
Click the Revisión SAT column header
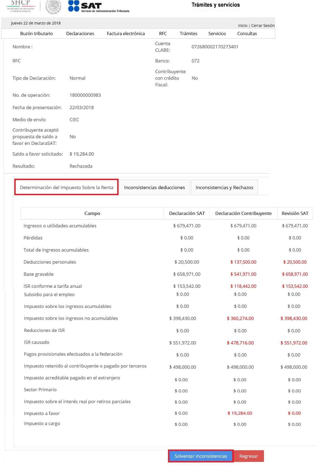[x=295, y=213]
